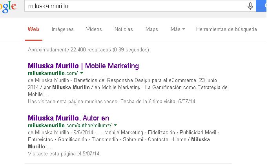Open the Maps tab
Screen dimensions: 268x166
click(152, 29)
